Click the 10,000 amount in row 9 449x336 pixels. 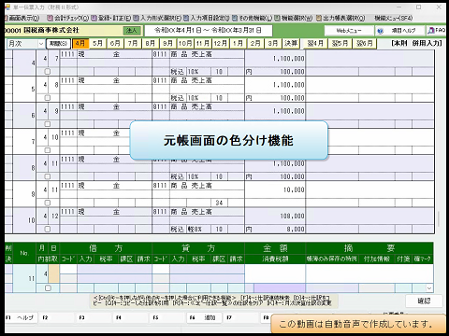point(294,189)
